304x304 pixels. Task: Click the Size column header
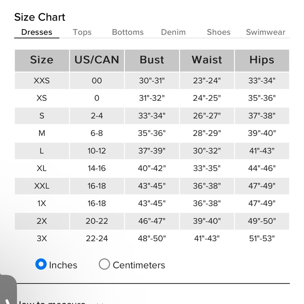42,60
